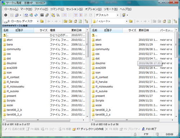Click F8 削除 button
The image size is (180, 138).
[112, 129]
